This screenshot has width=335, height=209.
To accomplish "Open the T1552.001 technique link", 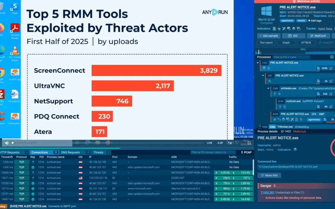I will coord(267,192).
